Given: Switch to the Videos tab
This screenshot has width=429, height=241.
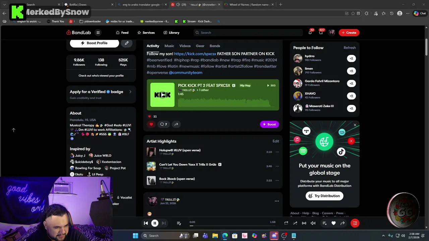Looking at the screenshot, I should coord(185,46).
